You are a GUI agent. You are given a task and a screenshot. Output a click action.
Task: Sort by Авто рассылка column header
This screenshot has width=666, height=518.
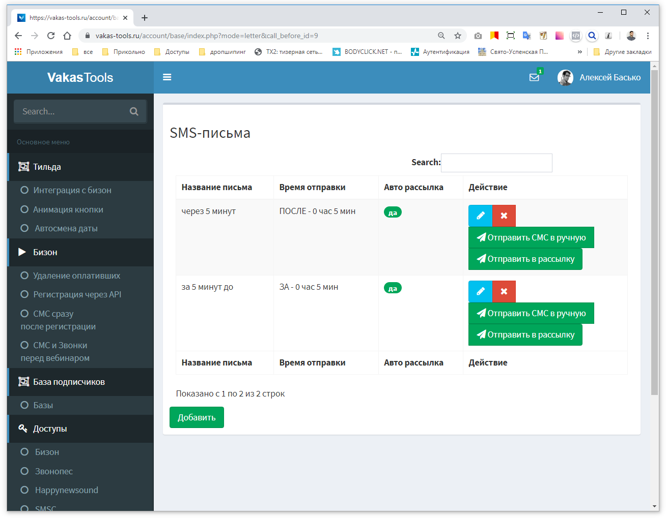tap(421, 187)
